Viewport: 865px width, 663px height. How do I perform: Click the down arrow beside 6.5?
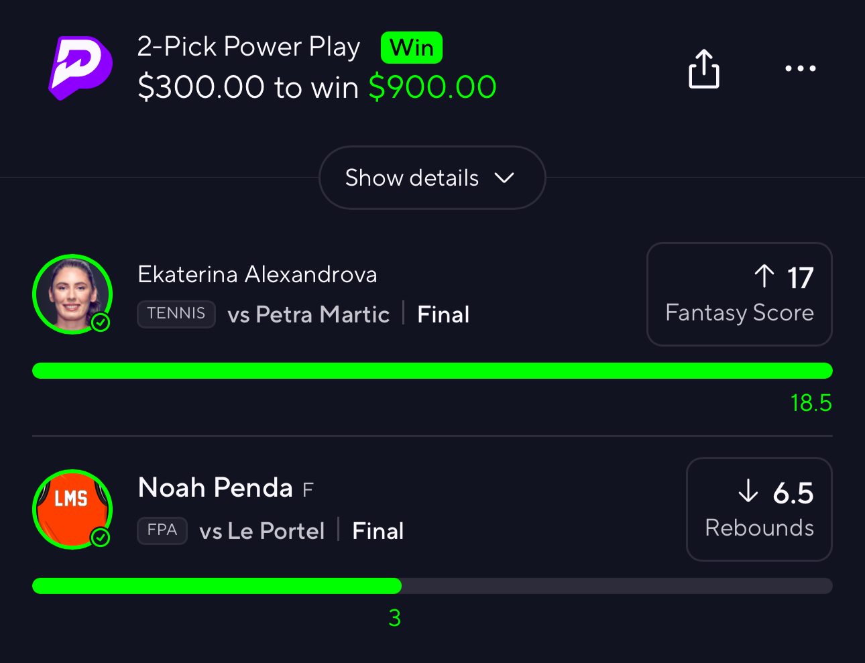748,491
